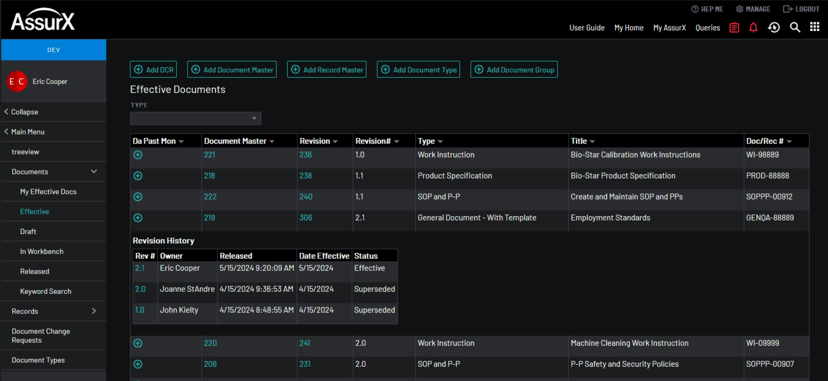828x381 pixels.
Task: Expand the row for WI-98889
Action: coord(138,155)
